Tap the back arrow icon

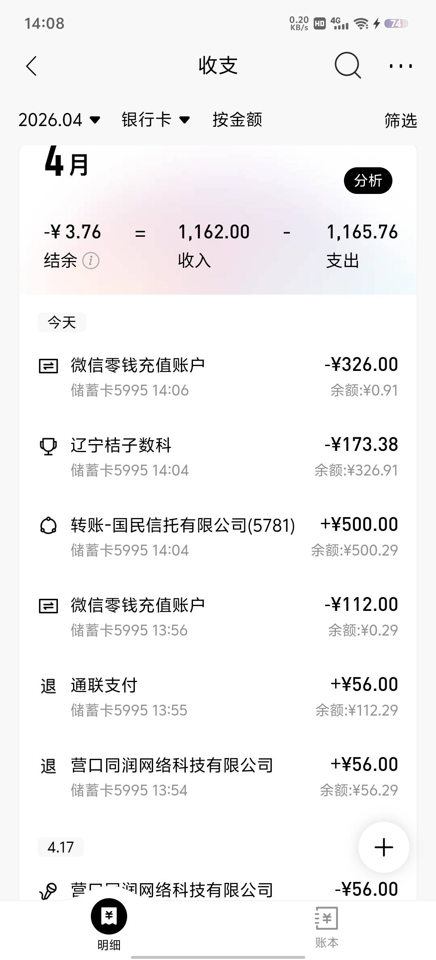pyautogui.click(x=31, y=66)
